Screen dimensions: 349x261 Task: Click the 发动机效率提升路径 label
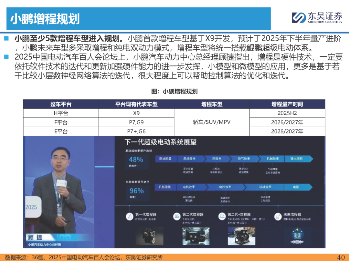point(138,151)
